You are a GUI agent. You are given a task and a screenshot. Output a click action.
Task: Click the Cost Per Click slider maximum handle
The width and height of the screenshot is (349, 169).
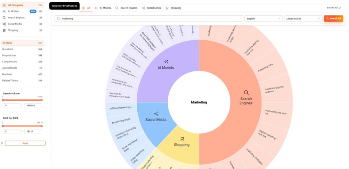(41, 126)
